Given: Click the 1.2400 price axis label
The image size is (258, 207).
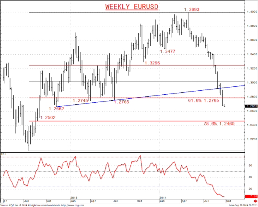Looking at the screenshot, I should (252, 125).
